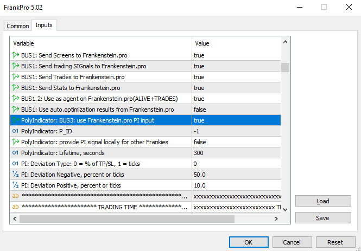Click the ab icon on the asterisks-only row
The width and height of the screenshot is (361, 251).
pos(15,196)
